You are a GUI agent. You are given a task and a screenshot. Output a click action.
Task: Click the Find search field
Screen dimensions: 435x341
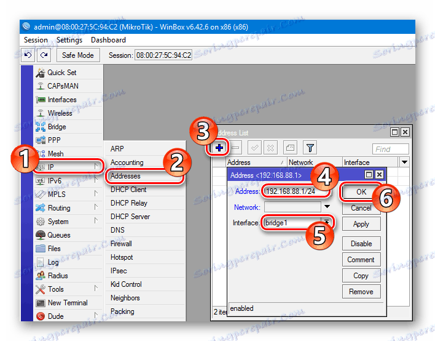(390, 149)
